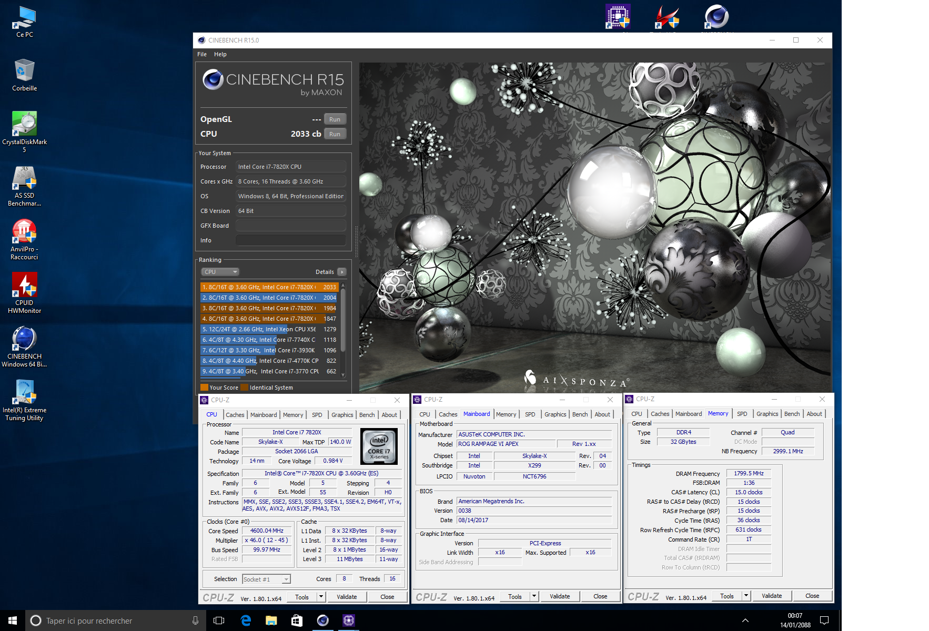Click the Intel Core i7 X-series logo

pos(379,446)
